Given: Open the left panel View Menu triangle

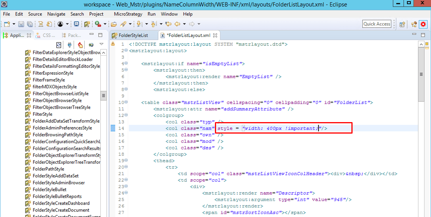Looking at the screenshot, I should pos(101,44).
